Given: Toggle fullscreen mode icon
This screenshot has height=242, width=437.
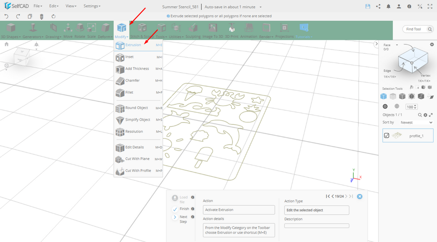Looking at the screenshot, I should (x=430, y=6).
